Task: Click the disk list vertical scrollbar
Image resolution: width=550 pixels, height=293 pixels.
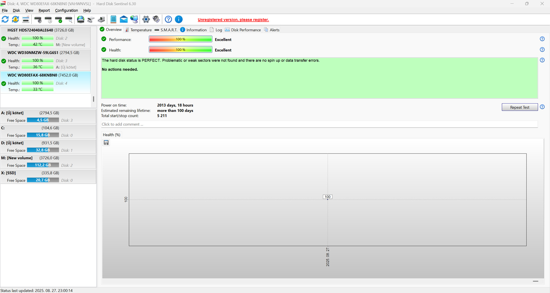Action: [x=94, y=99]
